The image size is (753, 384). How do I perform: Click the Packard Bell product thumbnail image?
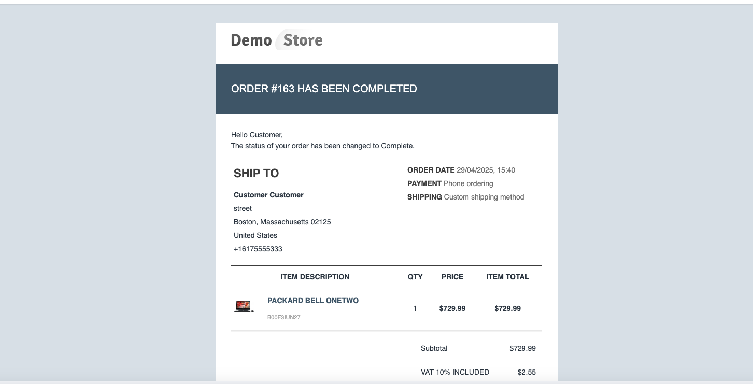(x=244, y=306)
